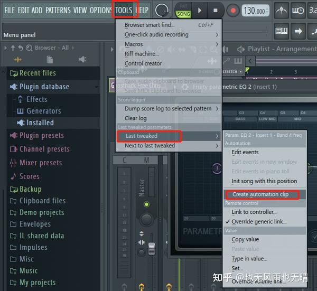Choose Link to controller

coord(265,212)
